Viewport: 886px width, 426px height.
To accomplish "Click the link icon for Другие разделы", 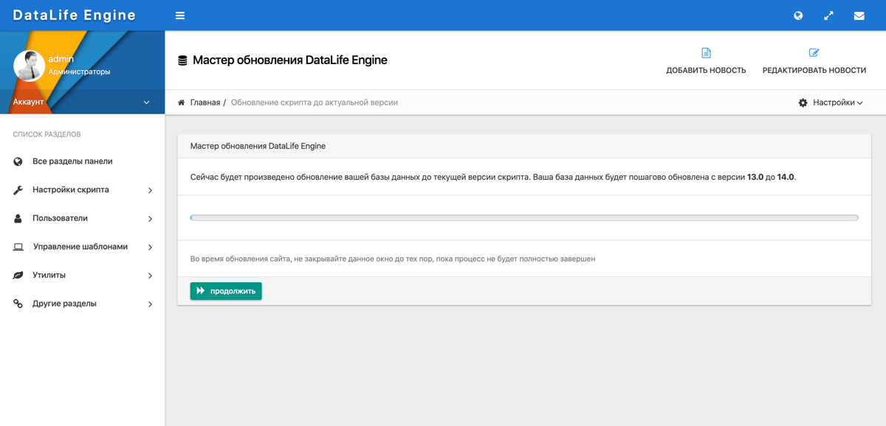I will tap(18, 304).
